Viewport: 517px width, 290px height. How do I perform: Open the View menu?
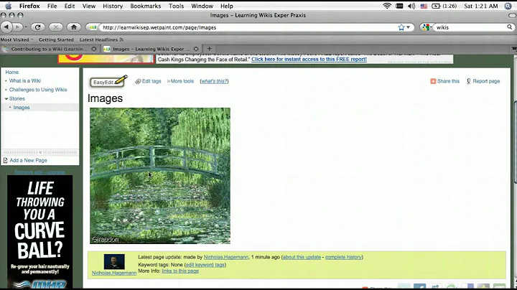[x=89, y=6]
